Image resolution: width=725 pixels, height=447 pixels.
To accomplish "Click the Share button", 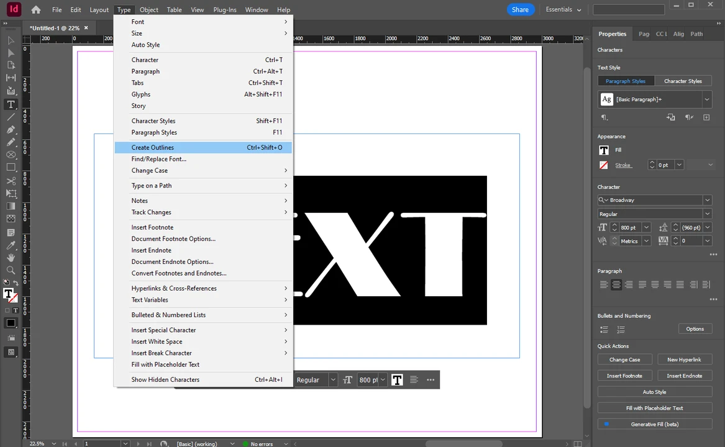I will coord(520,10).
